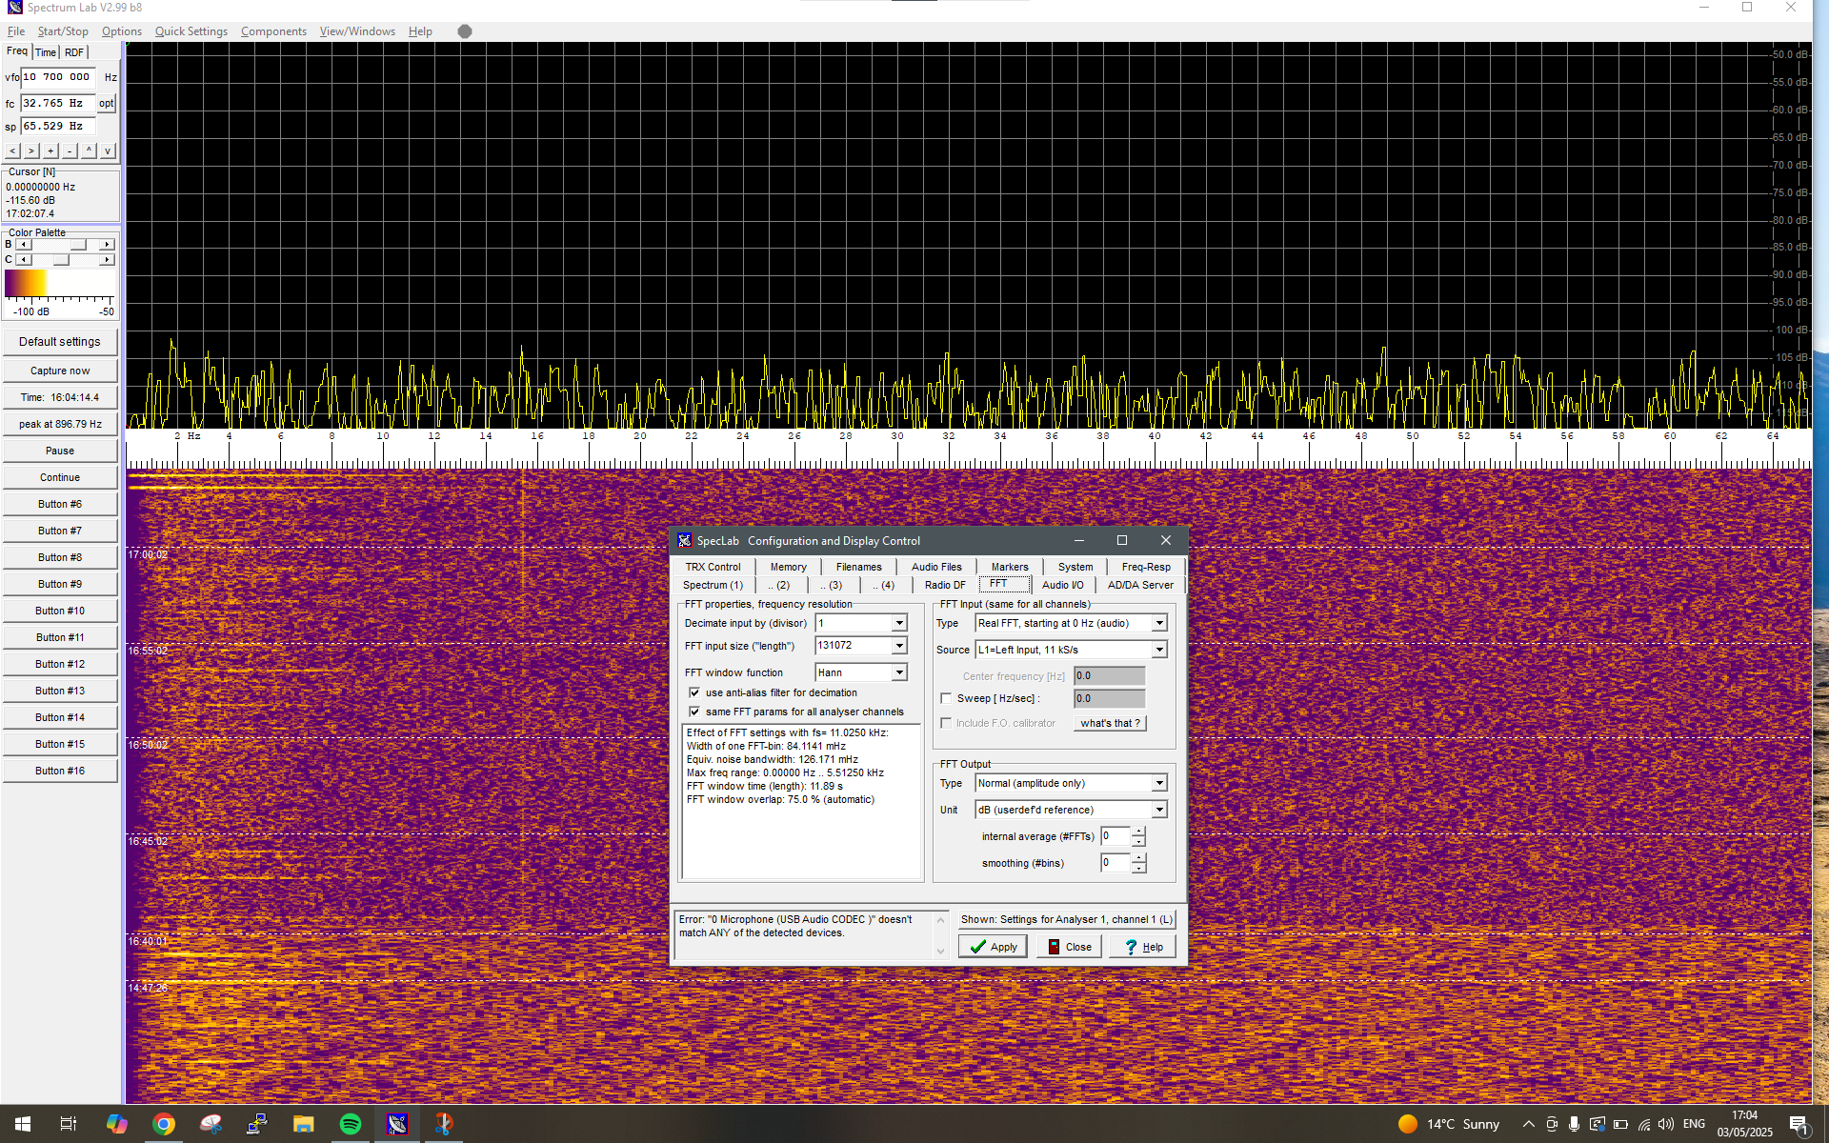Click the brightness (B) slider thumb in Color Palette
This screenshot has height=1143, width=1829.
point(78,245)
